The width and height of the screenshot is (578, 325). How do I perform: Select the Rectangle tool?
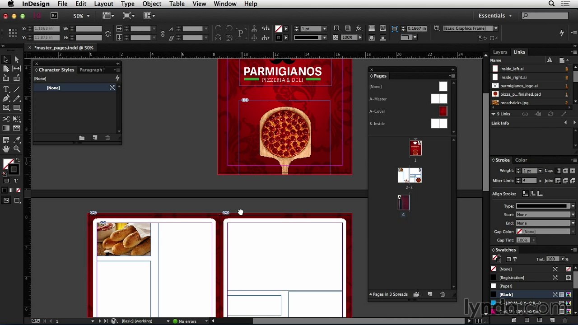point(17,107)
